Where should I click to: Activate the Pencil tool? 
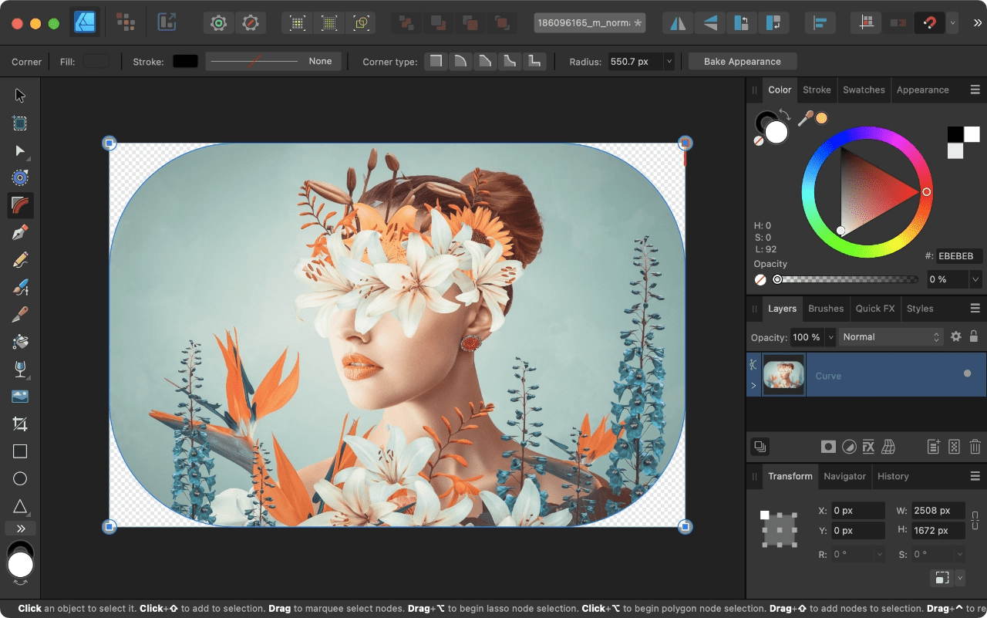(x=20, y=259)
